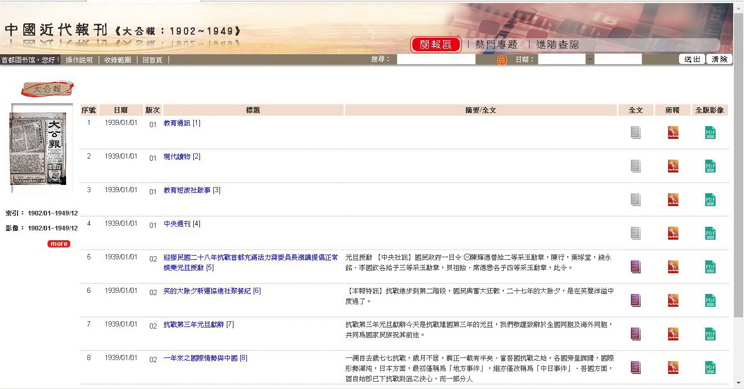Open article link 抗戰第三年元旦獻辭
Screen dimensions: 744x389
click(x=198, y=324)
